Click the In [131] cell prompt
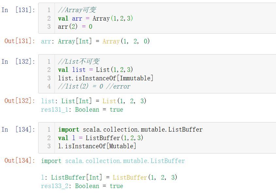The width and height of the screenshot is (276, 193). coord(18,10)
